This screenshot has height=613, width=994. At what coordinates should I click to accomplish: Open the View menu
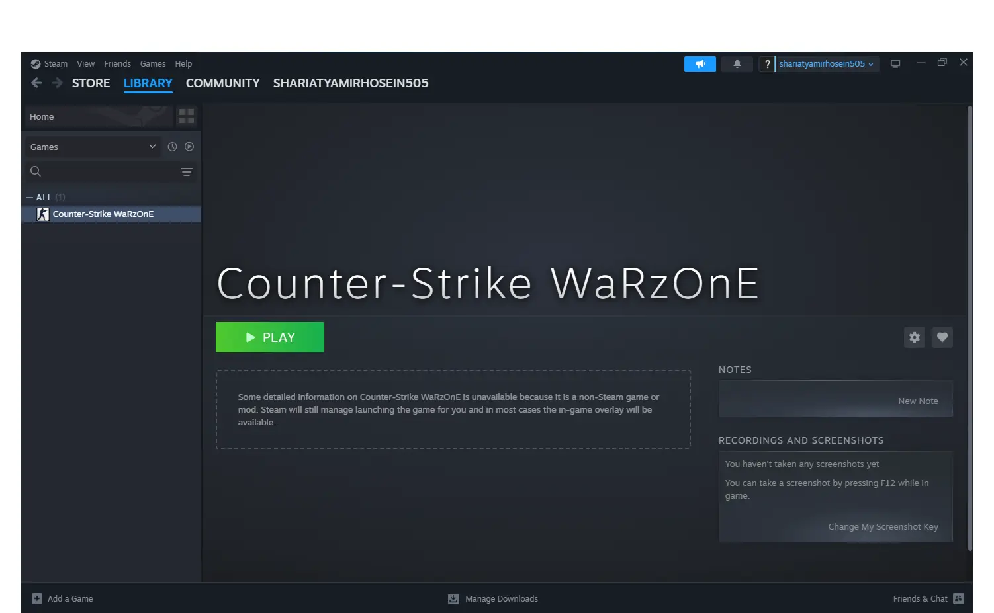[85, 64]
